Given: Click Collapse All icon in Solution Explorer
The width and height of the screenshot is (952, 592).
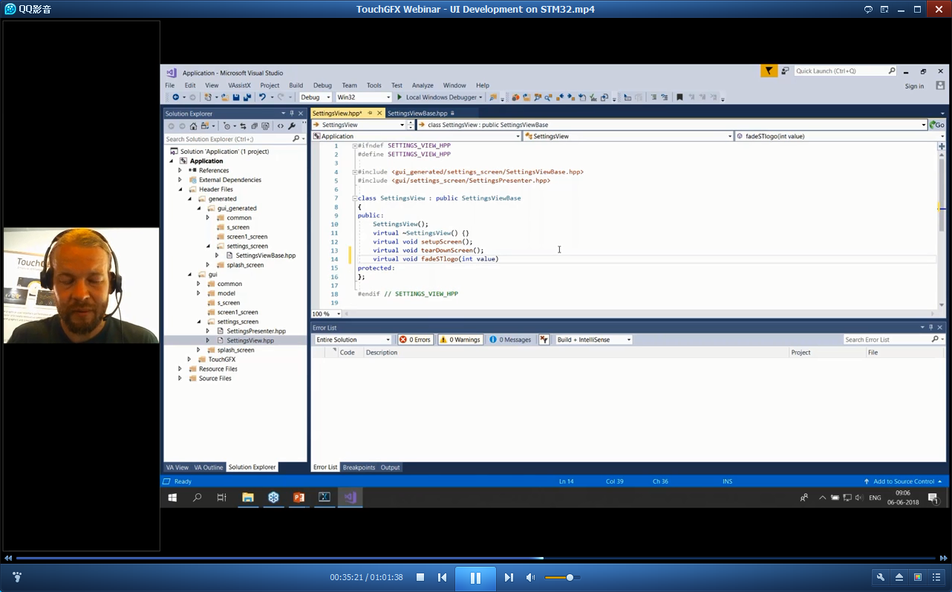Looking at the screenshot, I should pyautogui.click(x=254, y=126).
